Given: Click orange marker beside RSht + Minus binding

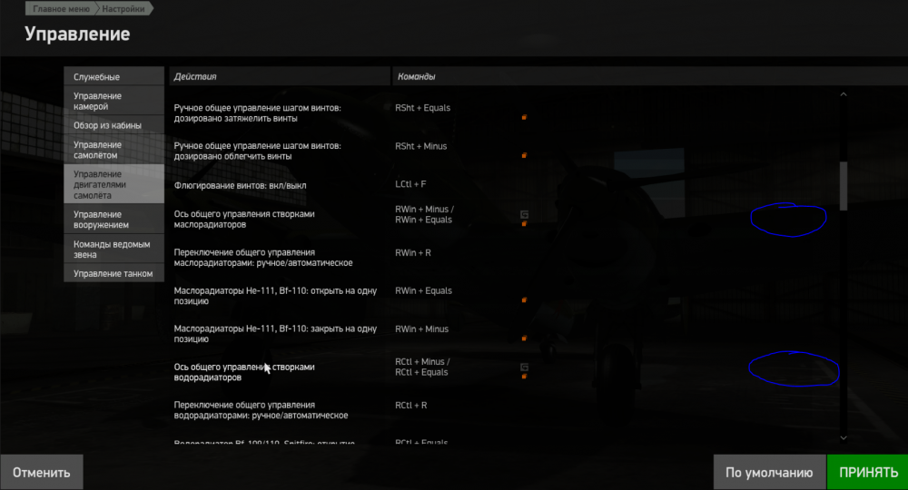Looking at the screenshot, I should click(524, 155).
